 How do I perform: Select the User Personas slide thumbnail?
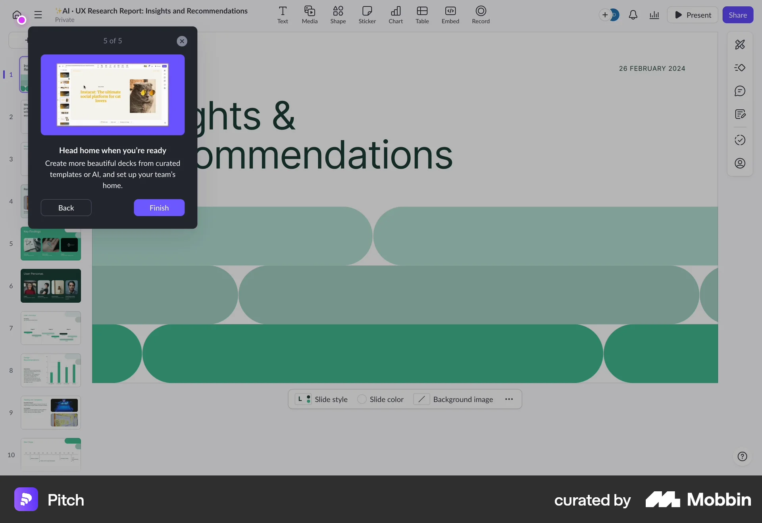(x=51, y=286)
